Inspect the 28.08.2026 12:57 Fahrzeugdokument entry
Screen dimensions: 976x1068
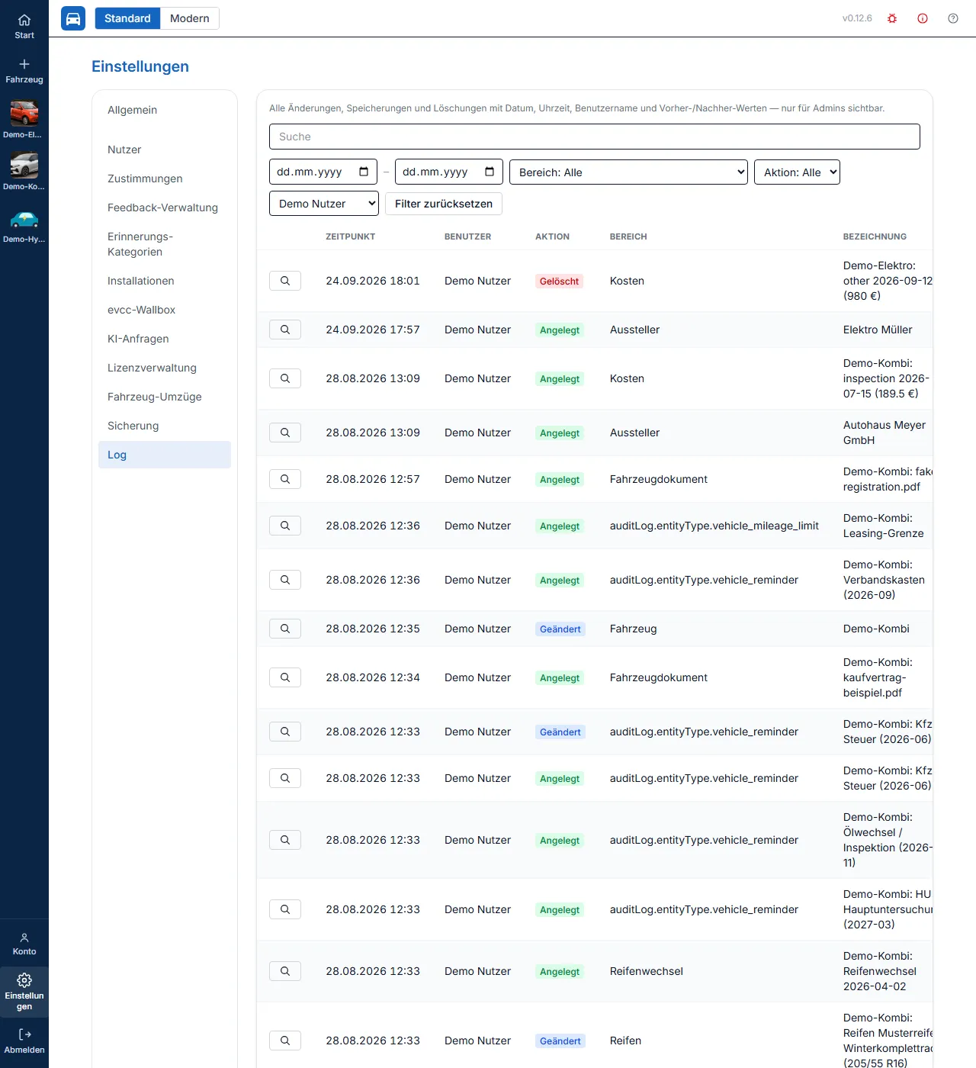click(x=285, y=479)
